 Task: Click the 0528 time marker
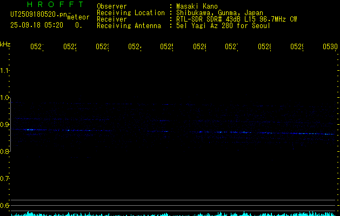pos(264,46)
